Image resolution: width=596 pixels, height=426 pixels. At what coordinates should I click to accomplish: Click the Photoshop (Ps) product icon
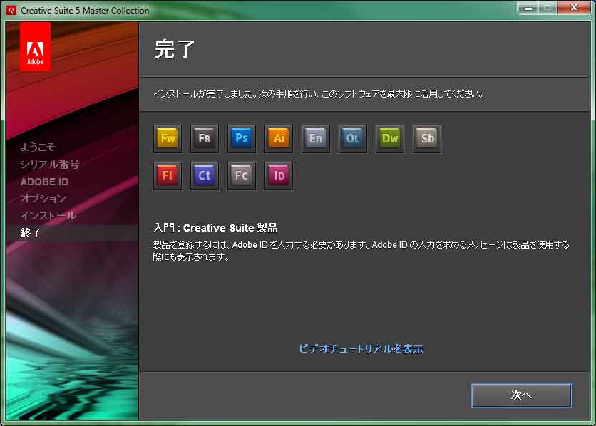click(x=242, y=139)
